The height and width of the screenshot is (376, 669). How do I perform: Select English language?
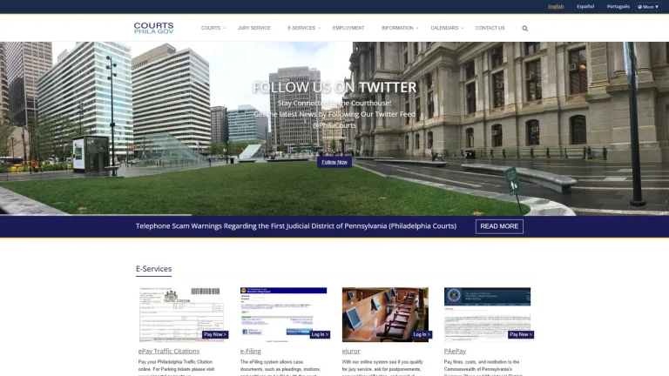click(x=556, y=6)
